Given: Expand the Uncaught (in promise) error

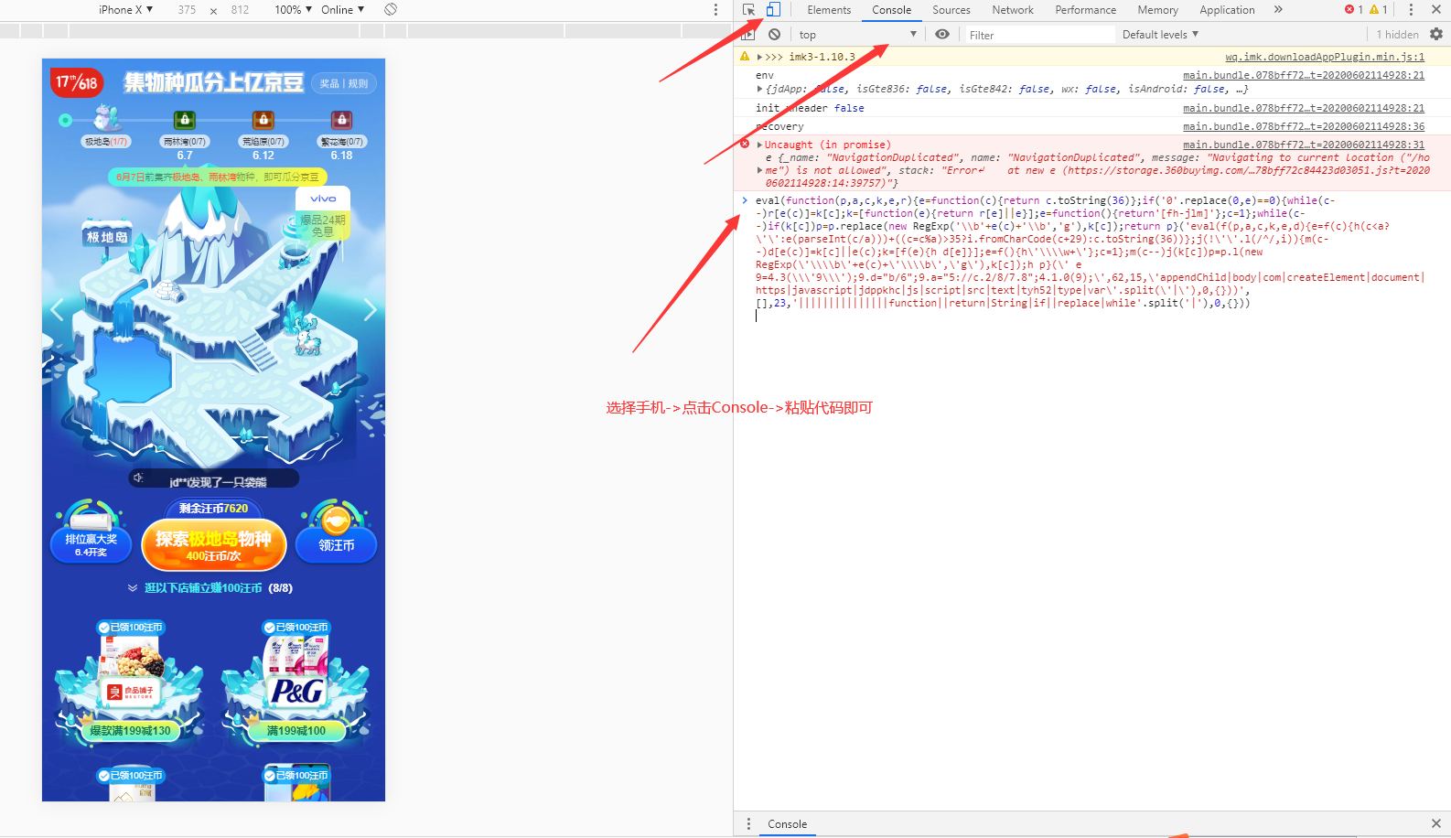Looking at the screenshot, I should click(x=759, y=145).
